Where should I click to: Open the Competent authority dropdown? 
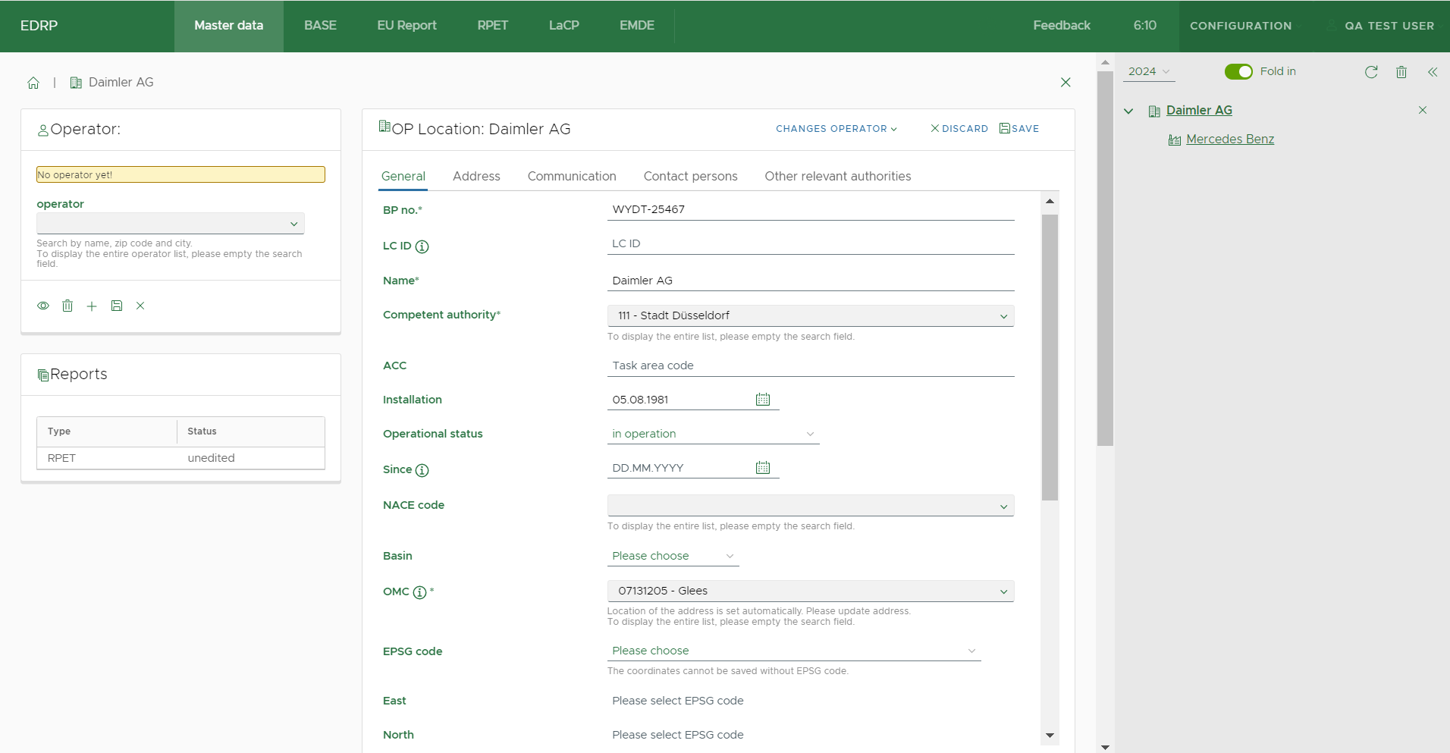coord(810,315)
